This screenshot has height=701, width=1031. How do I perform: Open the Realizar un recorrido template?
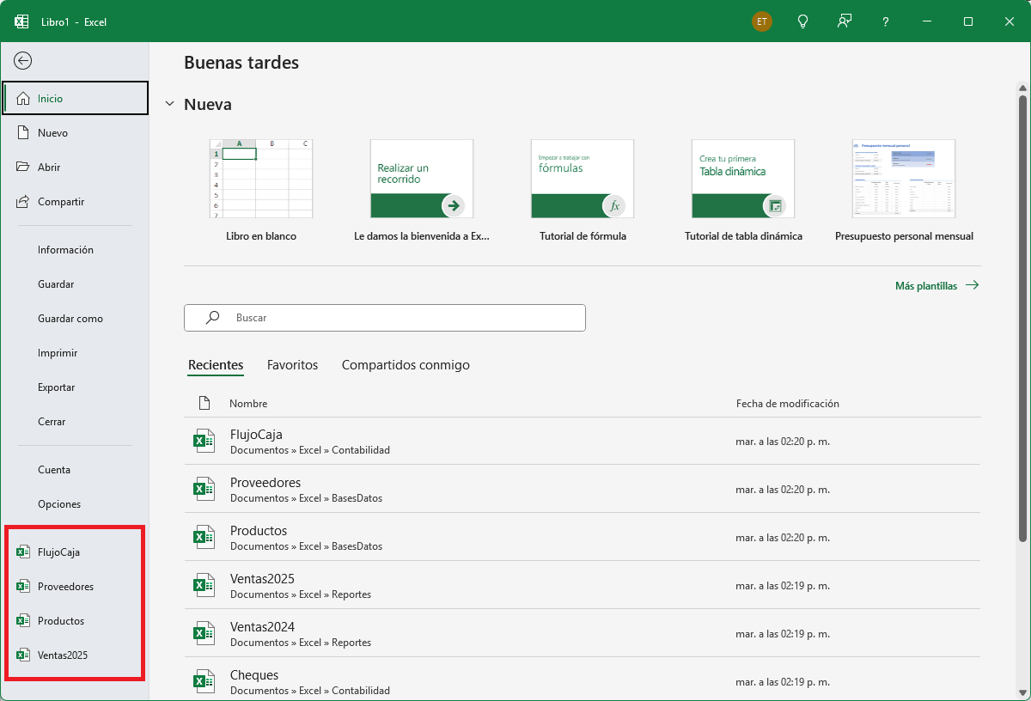[421, 190]
